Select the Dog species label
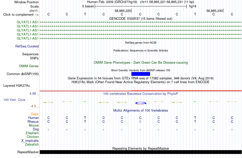242x158 pixels. pos(36,129)
